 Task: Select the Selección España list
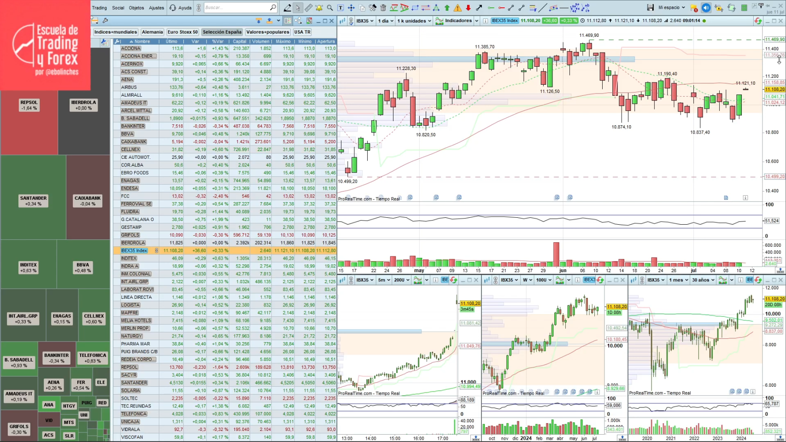pos(222,32)
